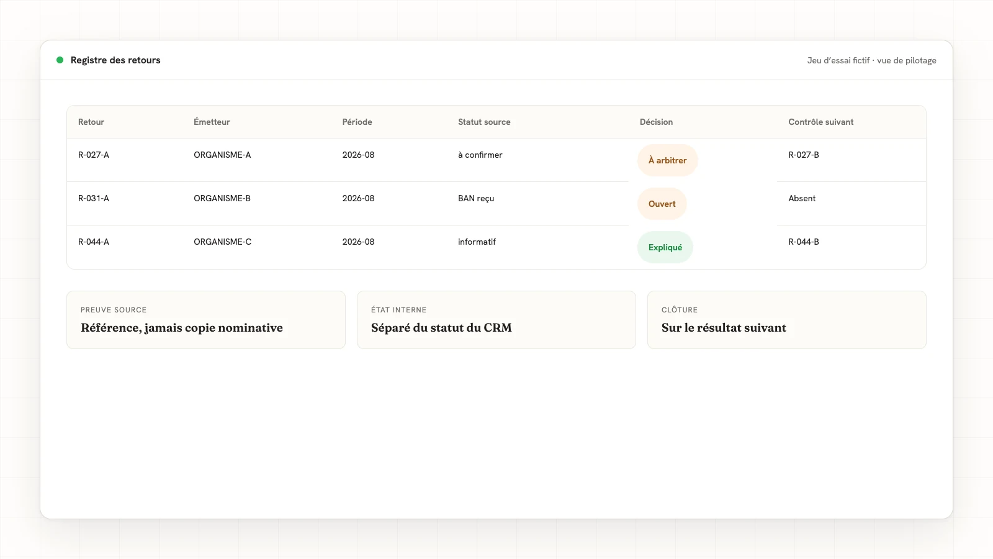Click the Clôture card label
The image size is (993, 559).
(x=680, y=310)
